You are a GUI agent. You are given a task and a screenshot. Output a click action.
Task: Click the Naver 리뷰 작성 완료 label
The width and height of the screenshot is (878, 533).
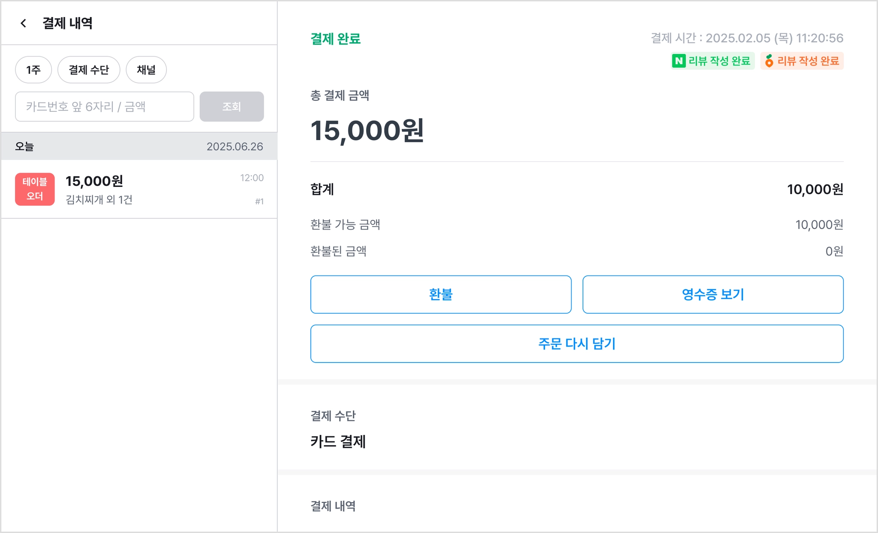[x=719, y=61]
